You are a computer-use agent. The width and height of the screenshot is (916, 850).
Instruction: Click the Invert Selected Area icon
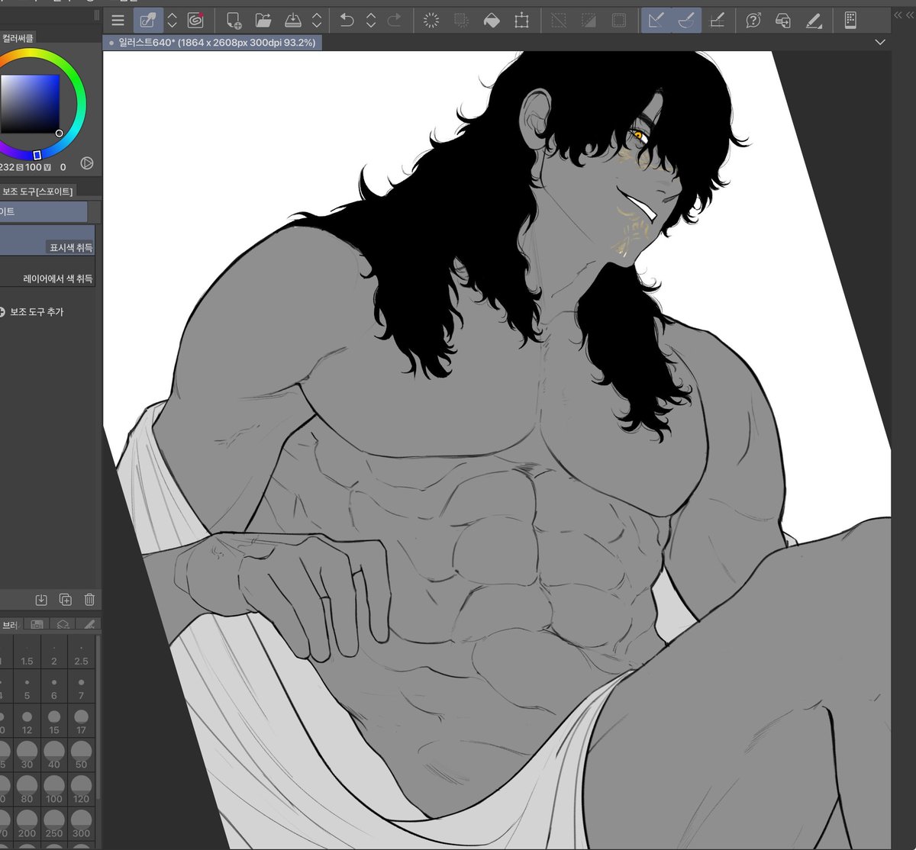click(589, 21)
